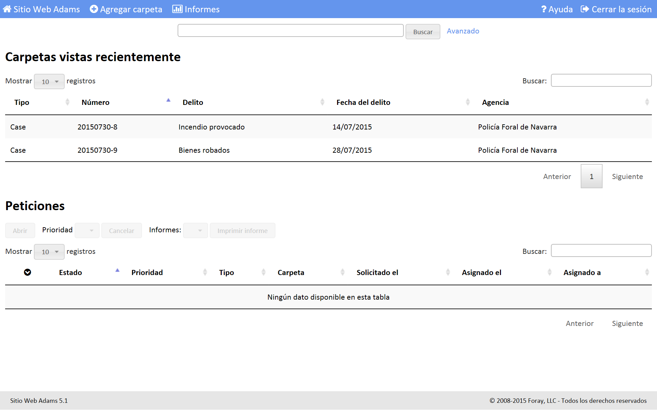Sort the Peticiones table by Solicitado el
This screenshot has height=410, width=657.
coord(377,273)
